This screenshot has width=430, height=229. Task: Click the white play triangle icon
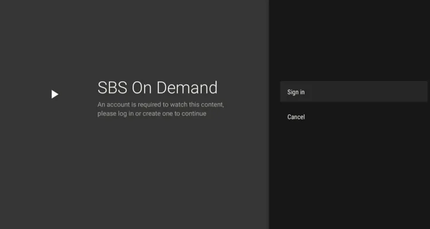click(x=55, y=94)
